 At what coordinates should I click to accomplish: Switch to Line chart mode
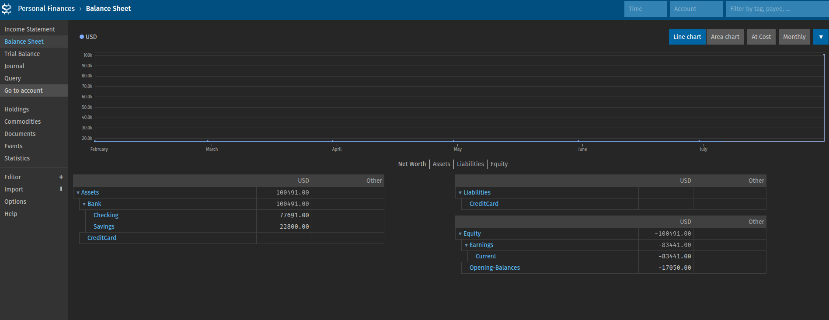coord(687,37)
